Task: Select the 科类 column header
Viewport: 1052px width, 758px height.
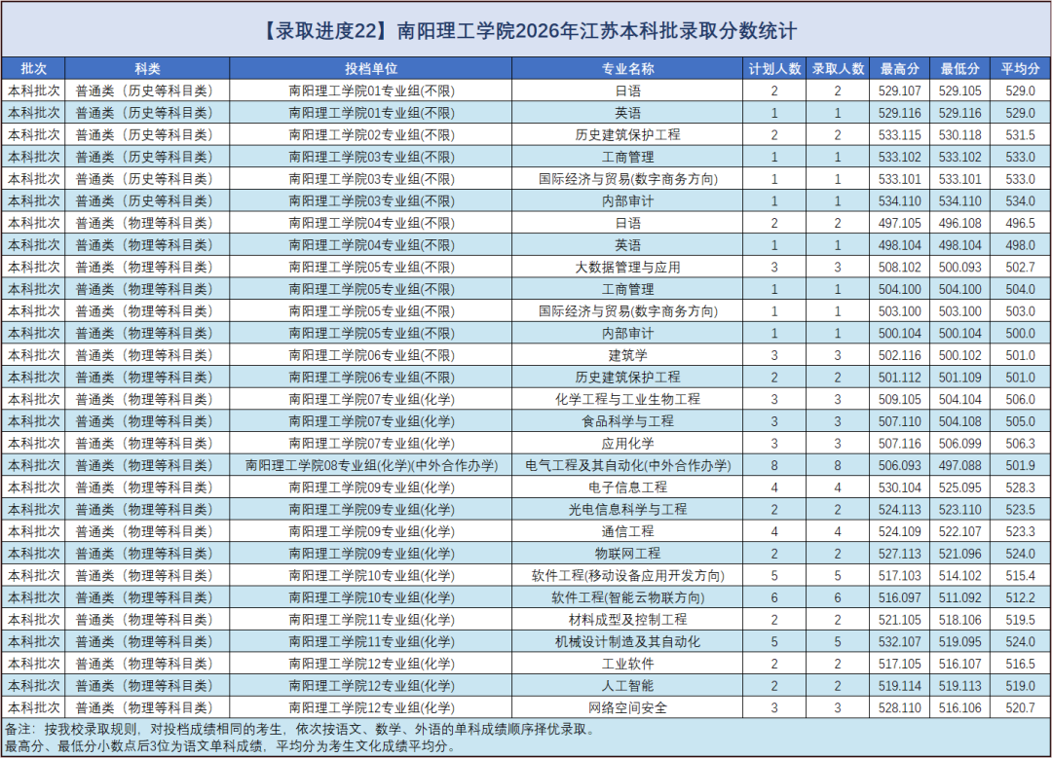Action: click(148, 68)
